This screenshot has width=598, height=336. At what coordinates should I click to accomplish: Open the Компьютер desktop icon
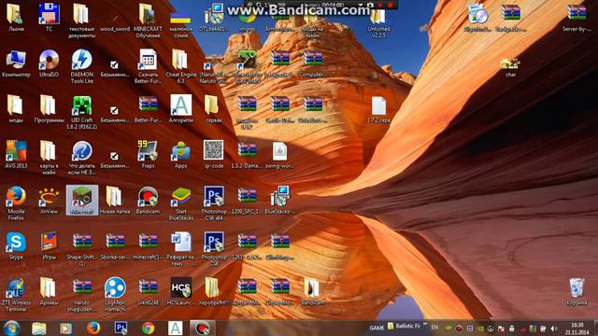[16, 63]
